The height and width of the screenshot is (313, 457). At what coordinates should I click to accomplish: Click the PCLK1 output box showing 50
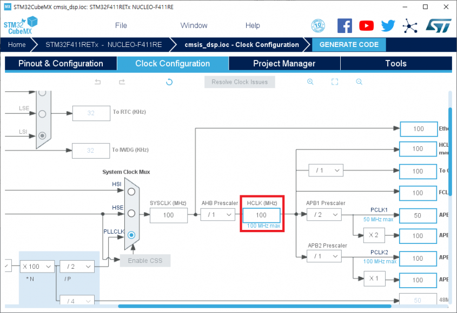tap(418, 215)
